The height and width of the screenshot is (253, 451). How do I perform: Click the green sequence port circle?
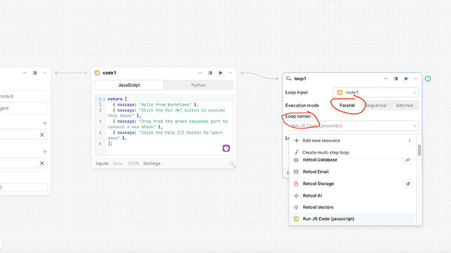click(x=427, y=78)
